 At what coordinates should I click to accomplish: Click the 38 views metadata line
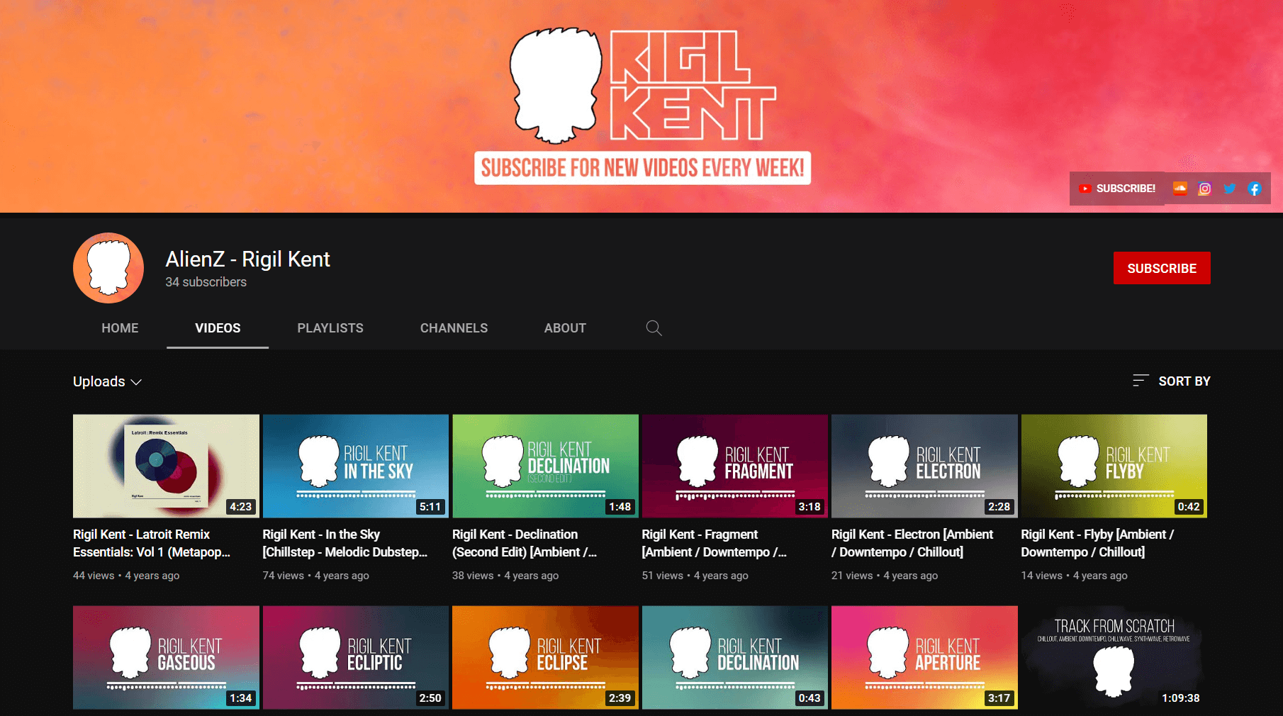point(505,576)
